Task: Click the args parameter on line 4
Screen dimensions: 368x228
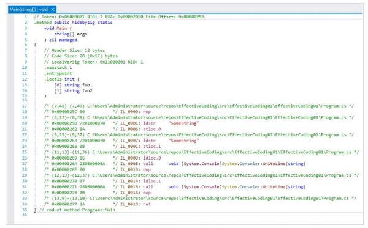Action: pos(82,34)
